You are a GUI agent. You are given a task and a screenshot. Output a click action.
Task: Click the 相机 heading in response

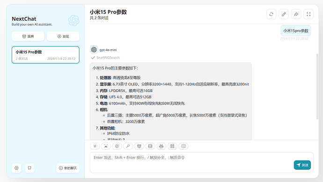point(104,110)
